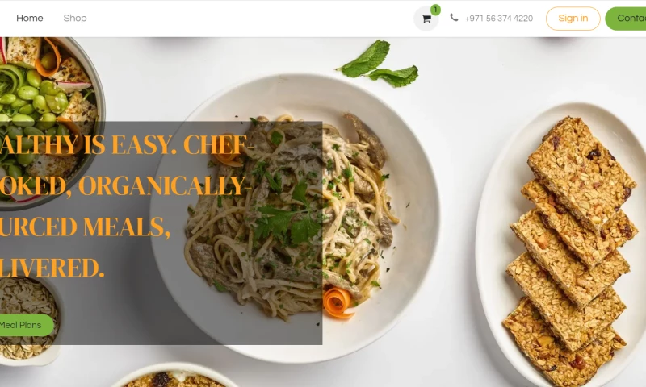This screenshot has width=646, height=387.
Task: Open the green Contact button
Action: coord(626,19)
